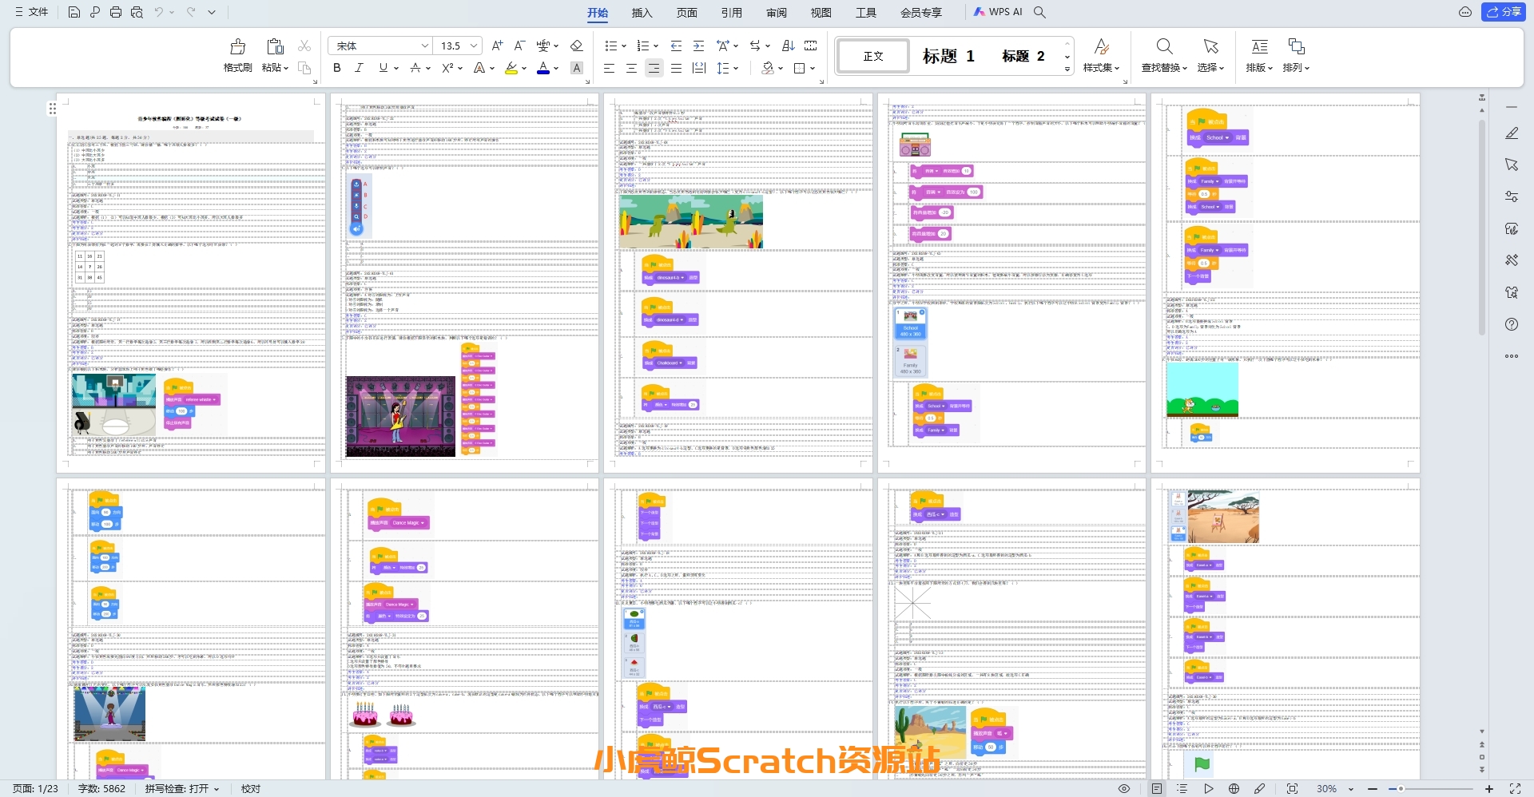Viewport: 1534px width, 797px height.
Task: Expand the line spacing dropdown
Action: click(736, 68)
